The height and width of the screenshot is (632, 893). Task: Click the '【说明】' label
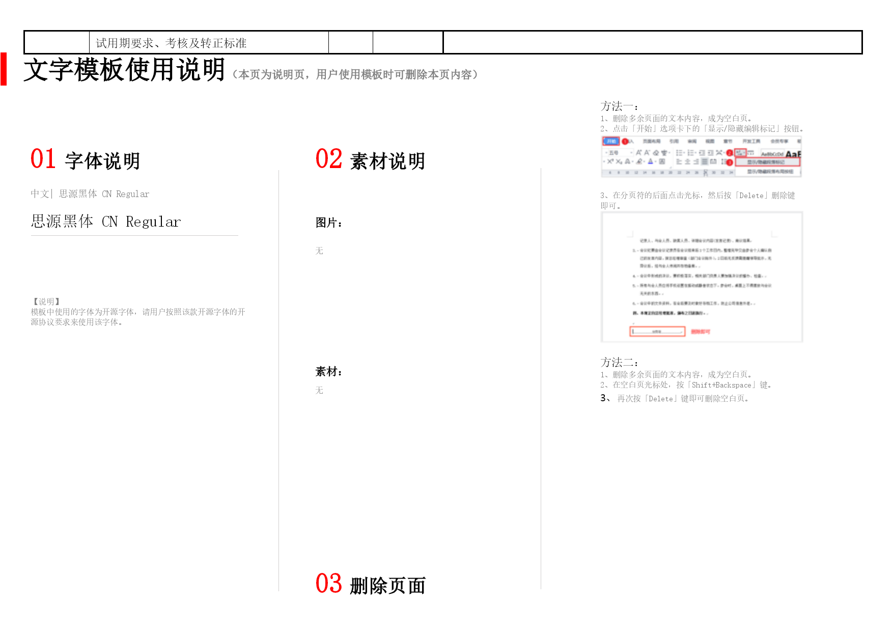[46, 301]
